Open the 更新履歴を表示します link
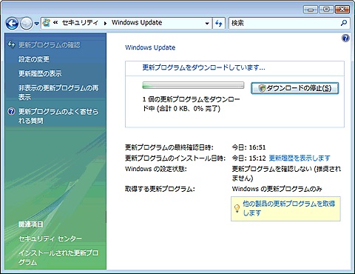 click(x=300, y=158)
